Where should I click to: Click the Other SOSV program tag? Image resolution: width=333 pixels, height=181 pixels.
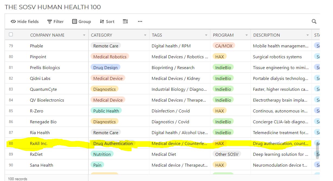[x=227, y=154]
